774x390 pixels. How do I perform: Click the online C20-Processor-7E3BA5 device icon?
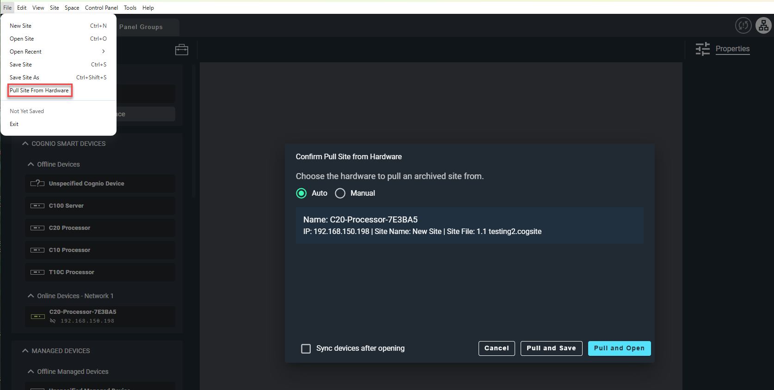point(37,317)
